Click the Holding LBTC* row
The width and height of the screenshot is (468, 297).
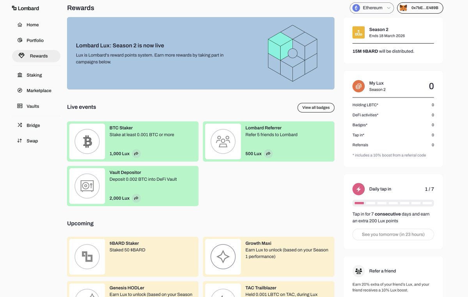coord(393,105)
